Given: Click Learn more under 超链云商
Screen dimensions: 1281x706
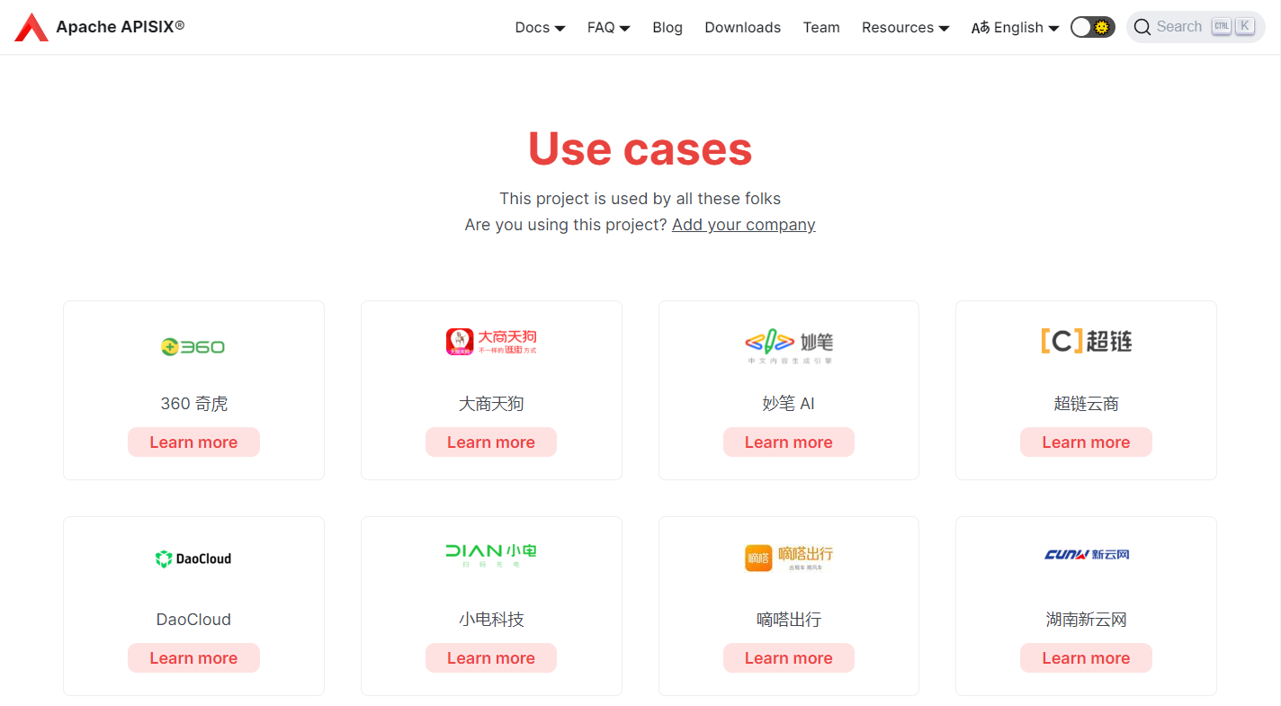Looking at the screenshot, I should click(x=1086, y=442).
